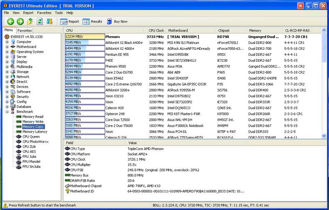Image resolution: width=329 pixels, height=210 pixels.
Task: Click the 7245 MB/s Athlon64 X2 bar
Action: [85, 43]
